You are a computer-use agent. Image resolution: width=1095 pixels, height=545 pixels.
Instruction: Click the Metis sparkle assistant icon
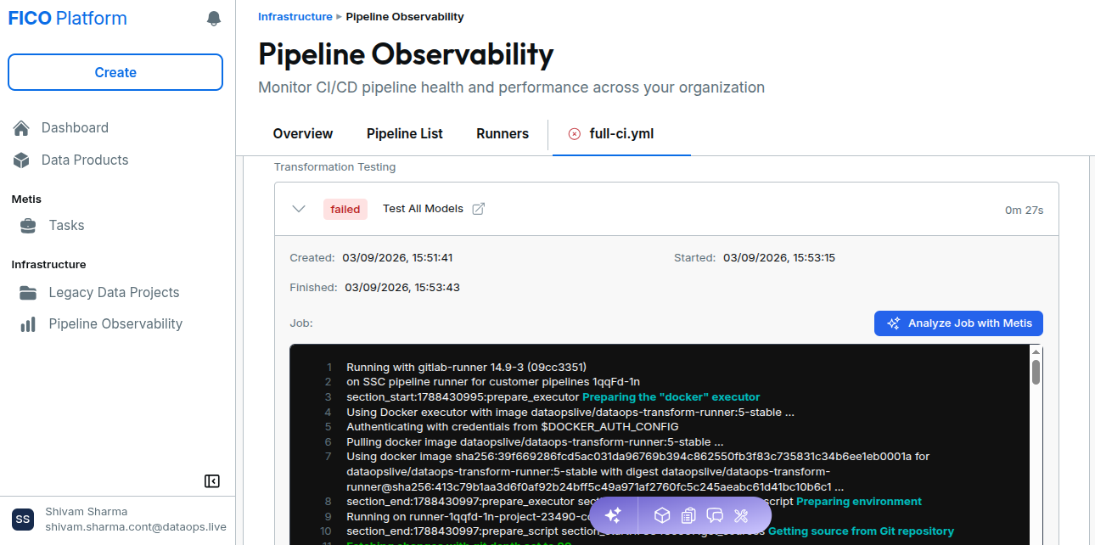613,515
